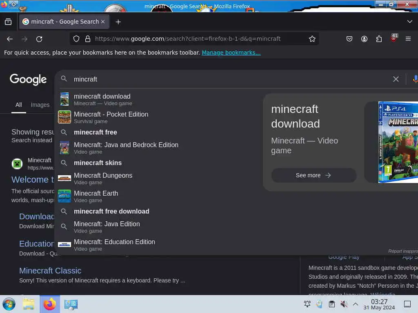Click the Google logo
The width and height of the screenshot is (418, 313).
(x=28, y=79)
